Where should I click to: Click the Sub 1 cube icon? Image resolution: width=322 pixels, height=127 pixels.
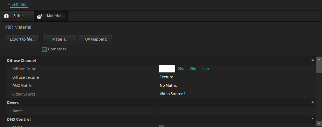[6, 16]
